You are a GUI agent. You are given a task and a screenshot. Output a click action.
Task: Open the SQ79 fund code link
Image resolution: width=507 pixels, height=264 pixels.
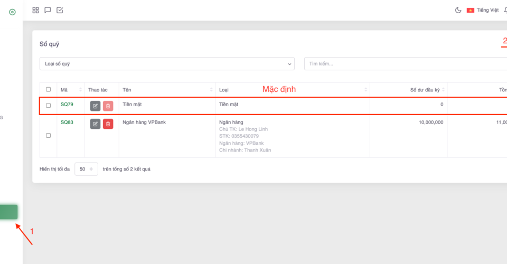(x=67, y=105)
